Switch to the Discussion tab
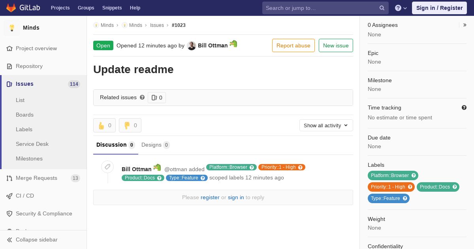Viewport: 474px width, 249px height. 116,145
